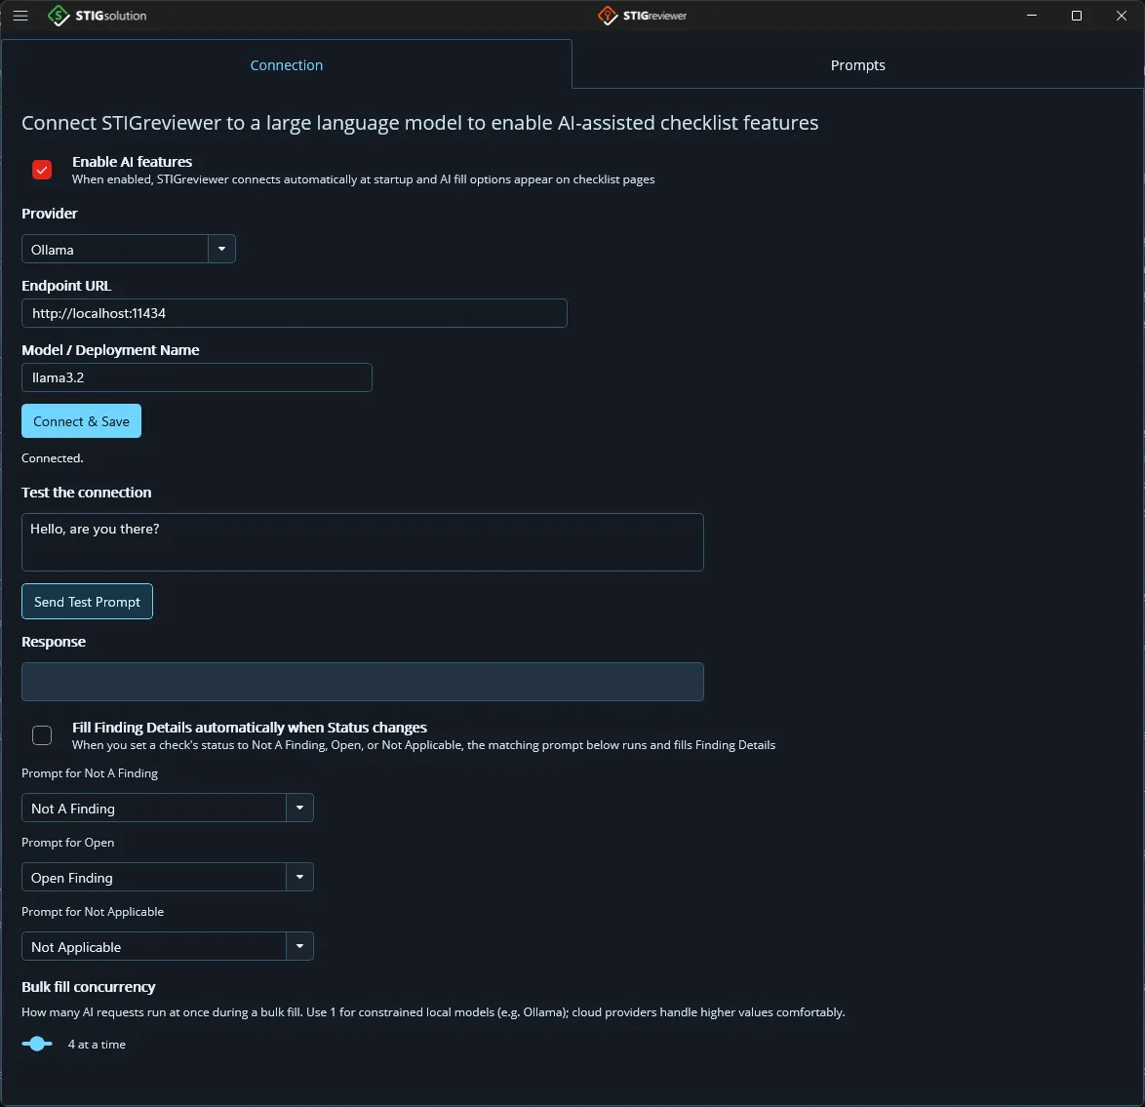Viewport: 1145px width, 1107px height.
Task: Click the Connect & Save button
Action: 81,421
